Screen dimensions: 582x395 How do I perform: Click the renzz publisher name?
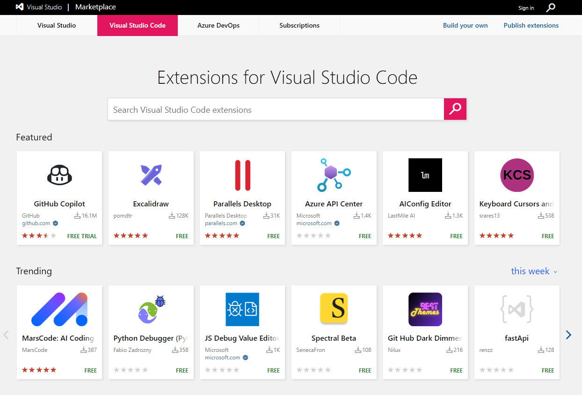pyautogui.click(x=487, y=350)
